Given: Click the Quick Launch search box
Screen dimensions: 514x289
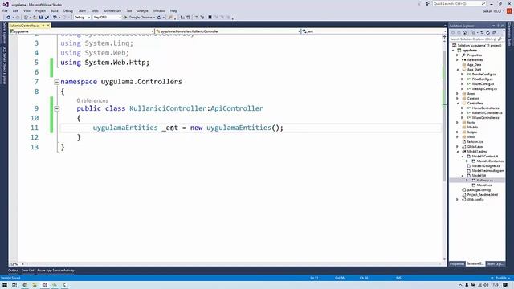Looking at the screenshot, I should 459,3.
